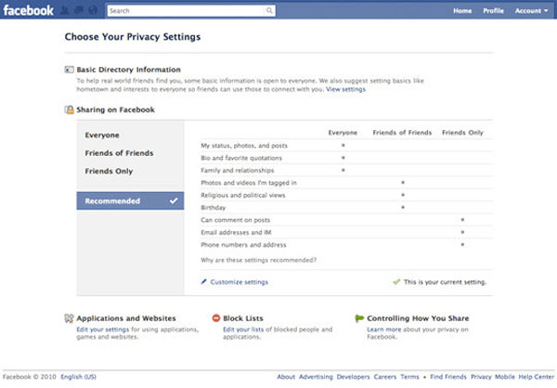Click the green flag Controlling How You Share icon
The height and width of the screenshot is (388, 557).
pyautogui.click(x=359, y=318)
